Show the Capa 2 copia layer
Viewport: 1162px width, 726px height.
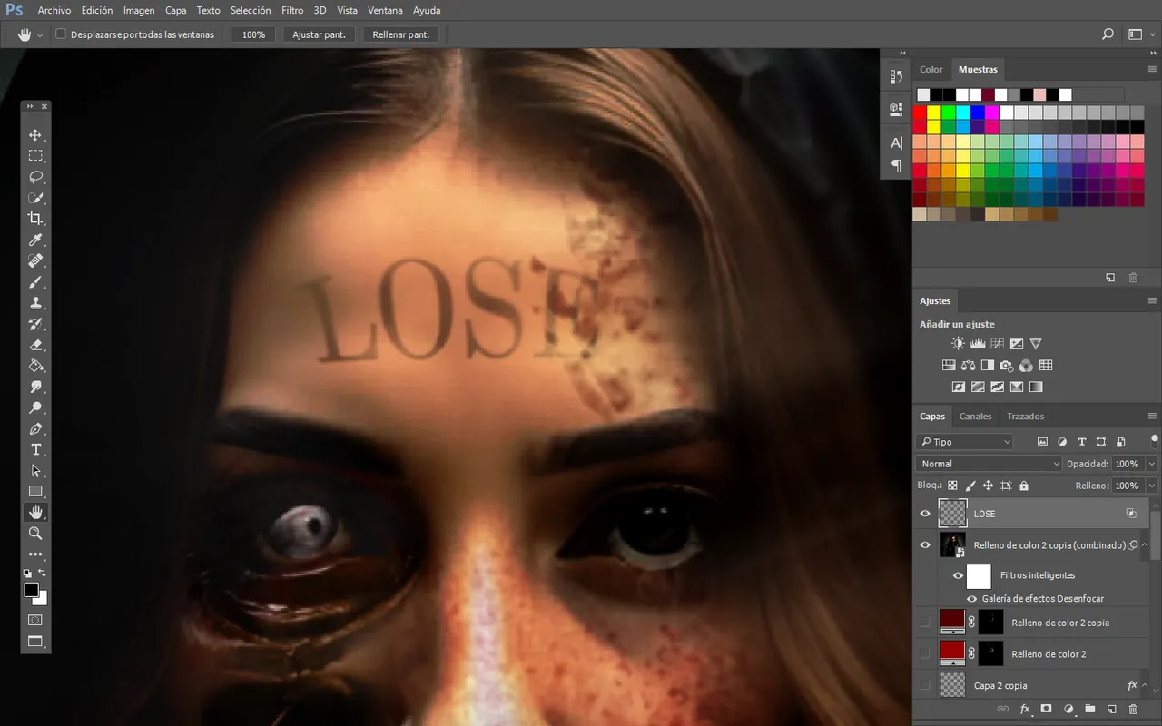pyautogui.click(x=925, y=685)
